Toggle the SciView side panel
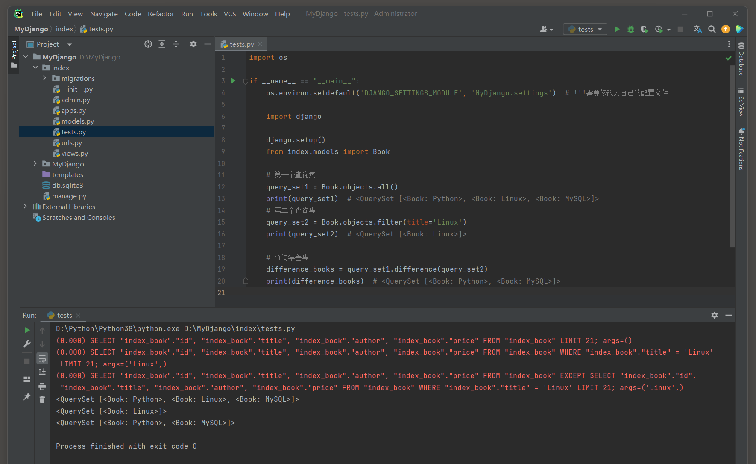This screenshot has width=756, height=464. (x=741, y=102)
